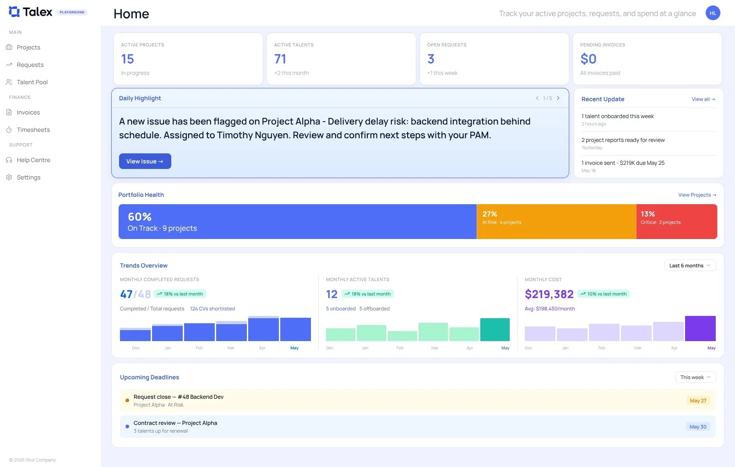The height and width of the screenshot is (467, 735).
Task: Open the Contract review Project Alpha deadline
Action: 418,427
